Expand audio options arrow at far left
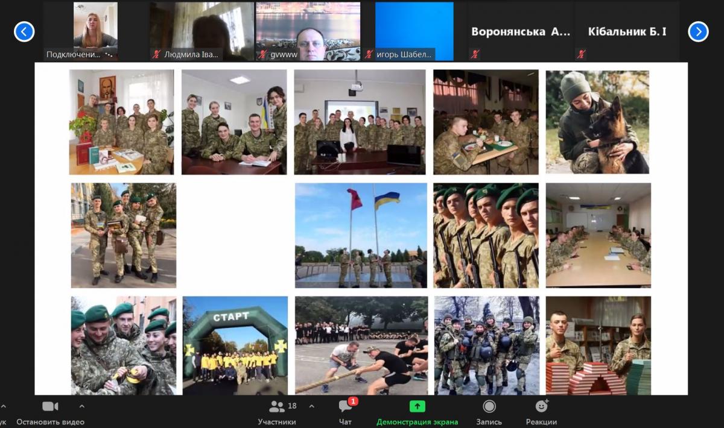 (4, 406)
